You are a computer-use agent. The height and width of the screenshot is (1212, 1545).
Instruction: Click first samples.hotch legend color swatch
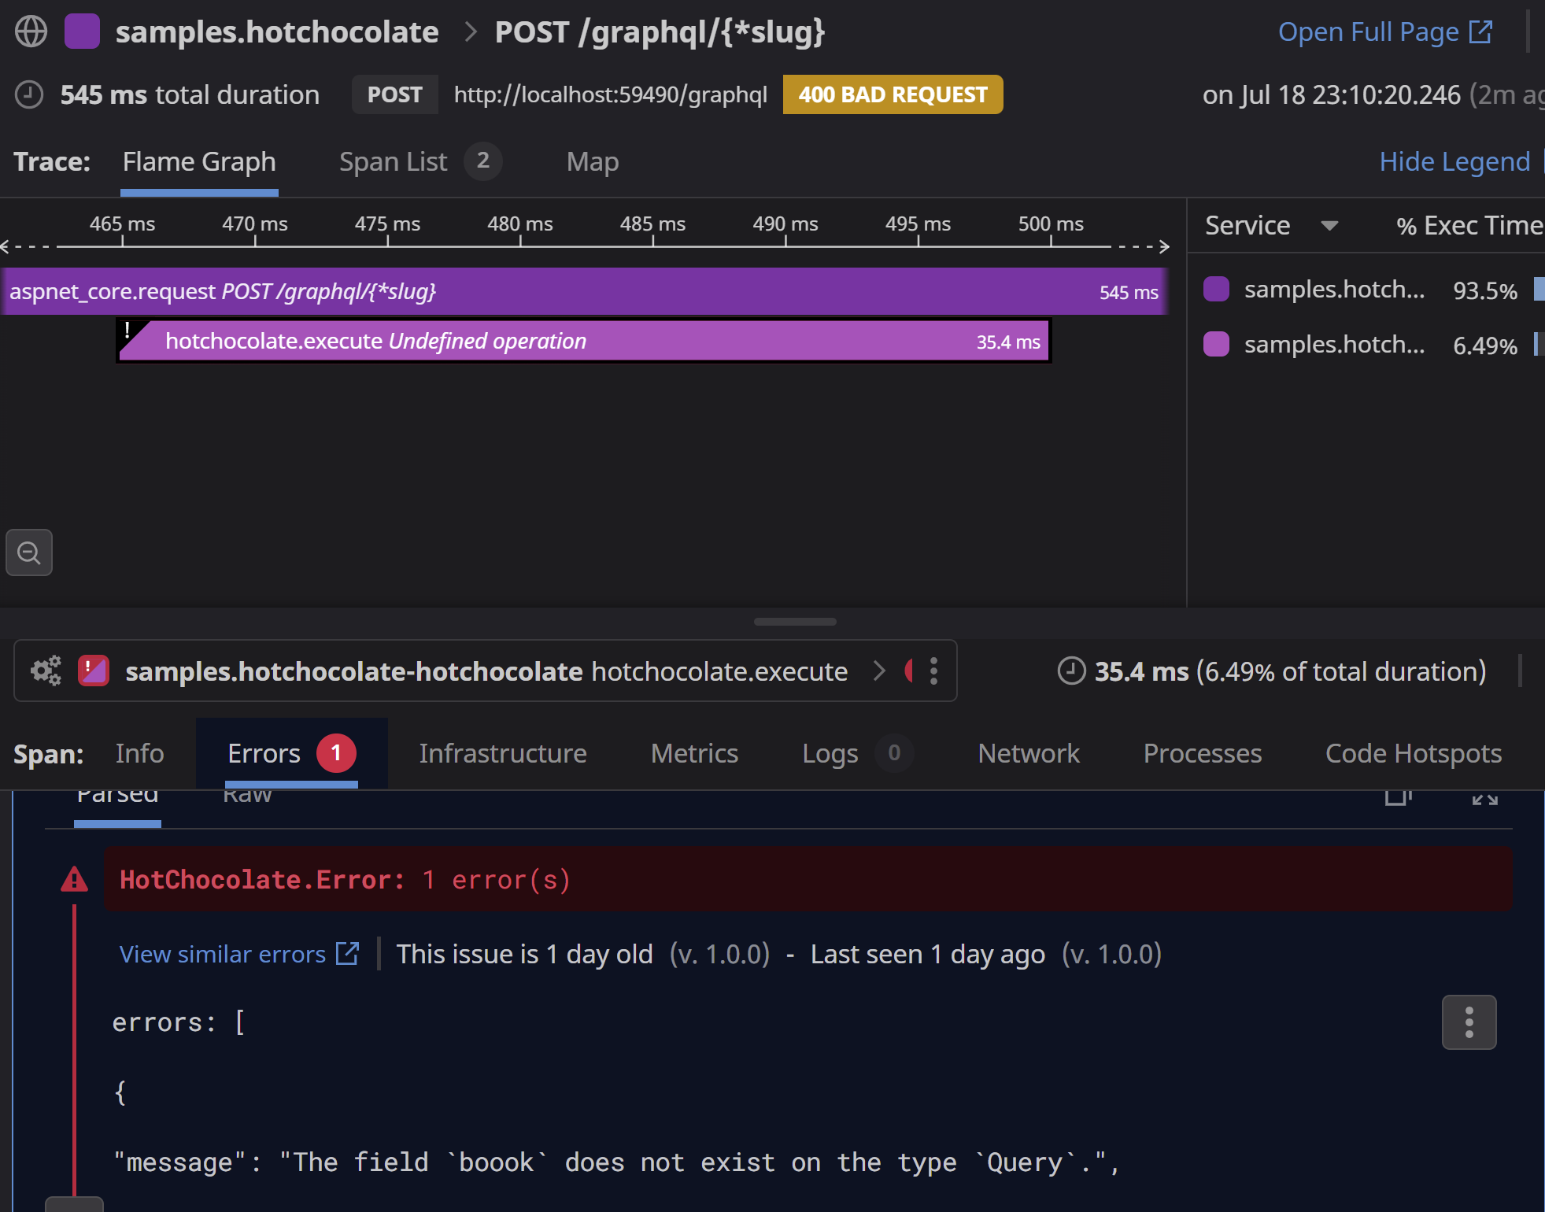click(x=1216, y=290)
